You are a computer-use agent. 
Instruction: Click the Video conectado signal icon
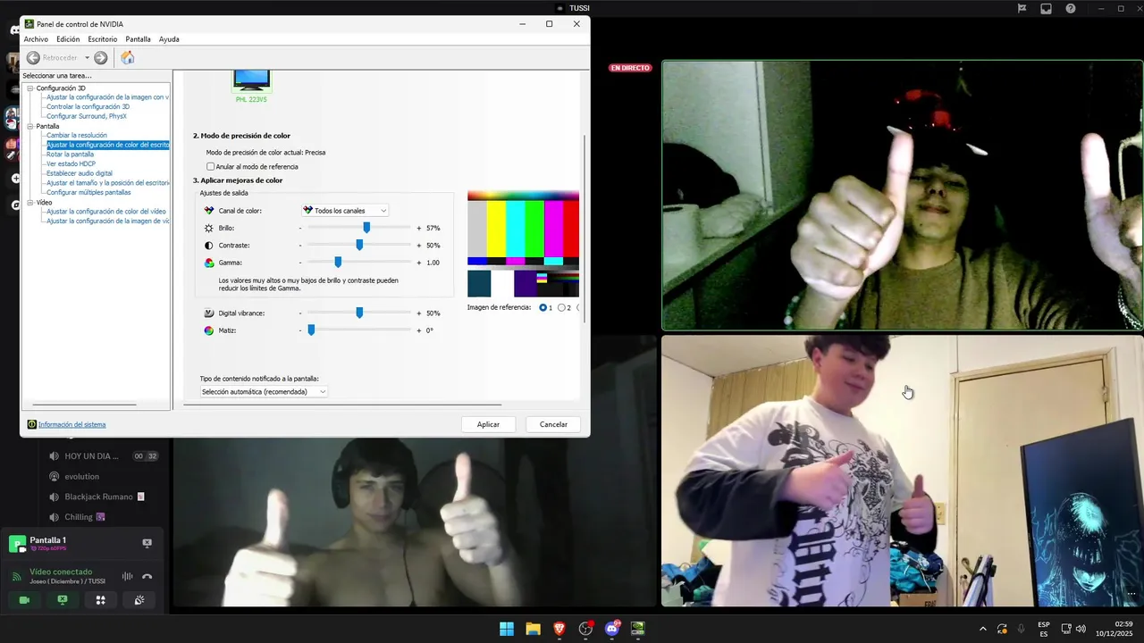pyautogui.click(x=17, y=577)
